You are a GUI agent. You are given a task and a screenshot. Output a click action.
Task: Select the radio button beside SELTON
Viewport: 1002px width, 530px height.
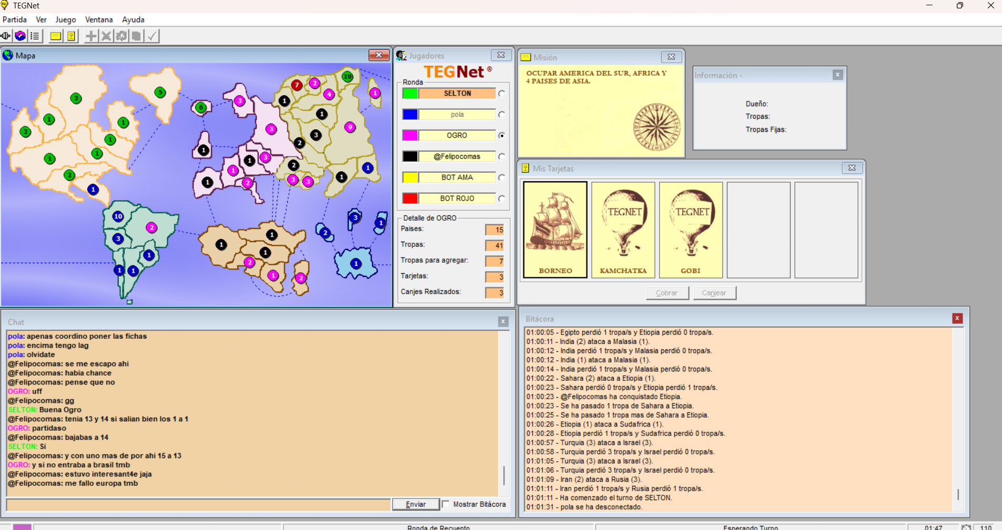[502, 93]
